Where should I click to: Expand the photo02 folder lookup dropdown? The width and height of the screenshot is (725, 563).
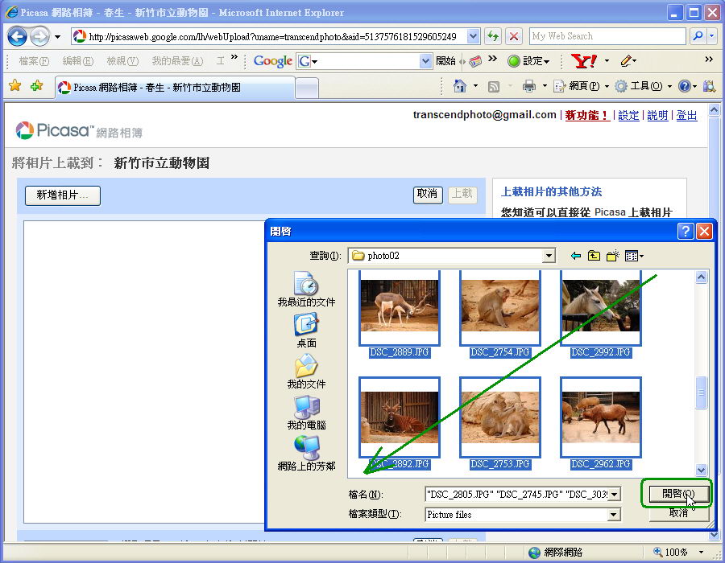click(549, 255)
